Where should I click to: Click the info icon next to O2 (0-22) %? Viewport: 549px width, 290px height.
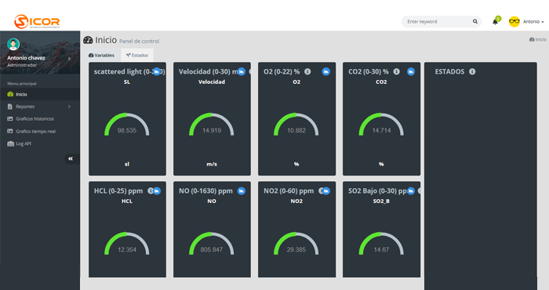[x=307, y=71]
